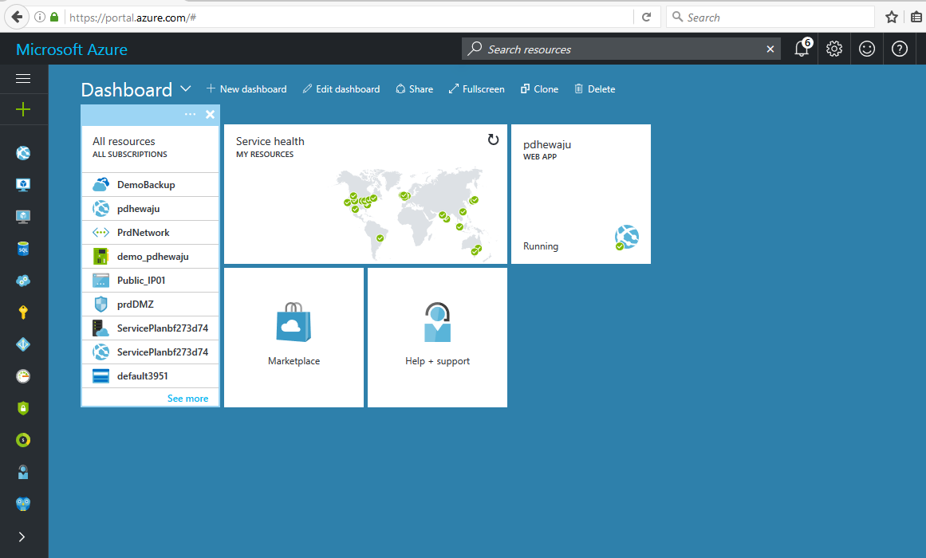Open SQL databases from the sidebar
This screenshot has height=558, width=926.
click(23, 249)
